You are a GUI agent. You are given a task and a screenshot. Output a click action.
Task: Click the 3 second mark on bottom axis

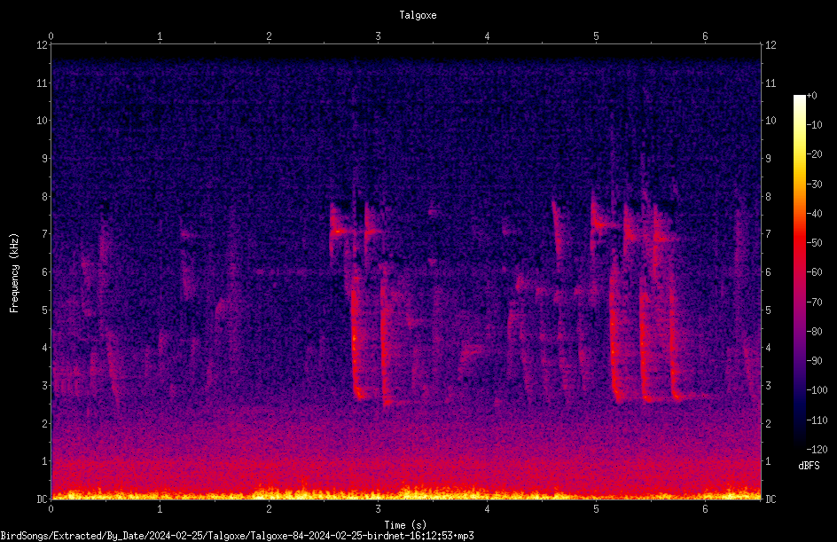tap(378, 509)
